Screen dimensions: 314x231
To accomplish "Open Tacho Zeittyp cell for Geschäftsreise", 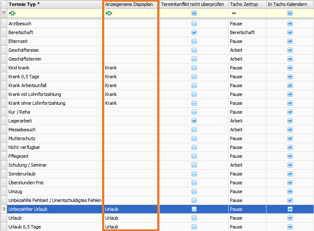I will click(x=246, y=50).
